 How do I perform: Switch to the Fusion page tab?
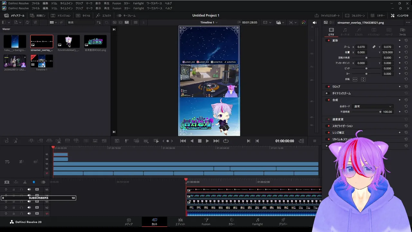[x=206, y=222]
